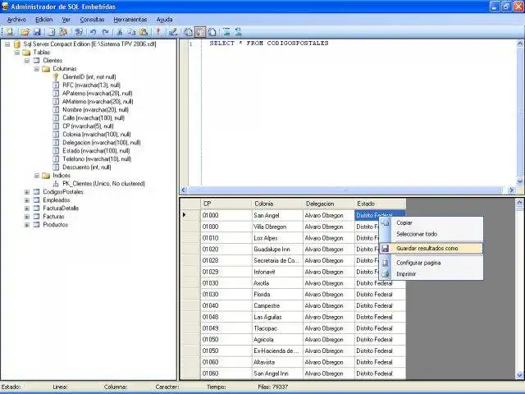Click the column icon beside RFC
Image resolution: width=525 pixels, height=394 pixels.
[56, 85]
